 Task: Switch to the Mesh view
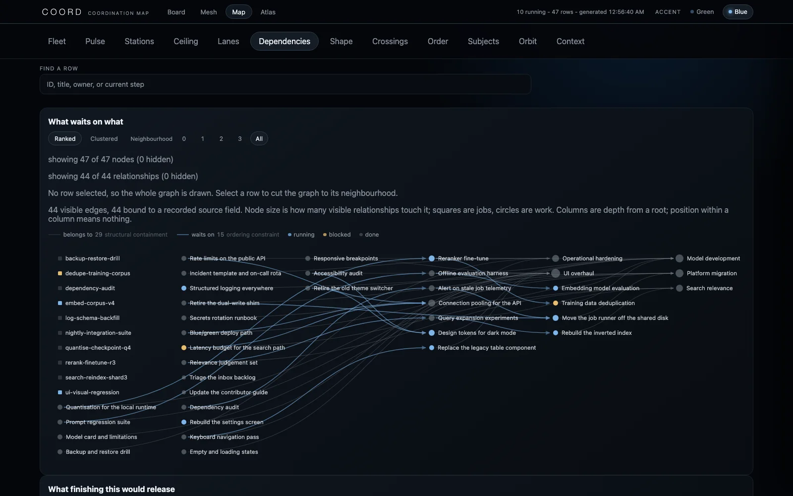pos(208,12)
